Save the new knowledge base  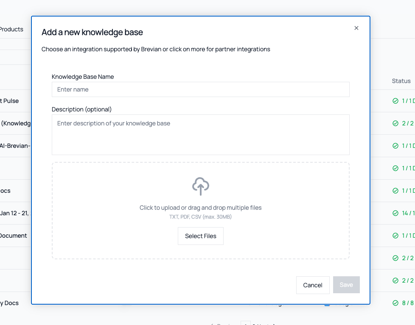coord(346,285)
